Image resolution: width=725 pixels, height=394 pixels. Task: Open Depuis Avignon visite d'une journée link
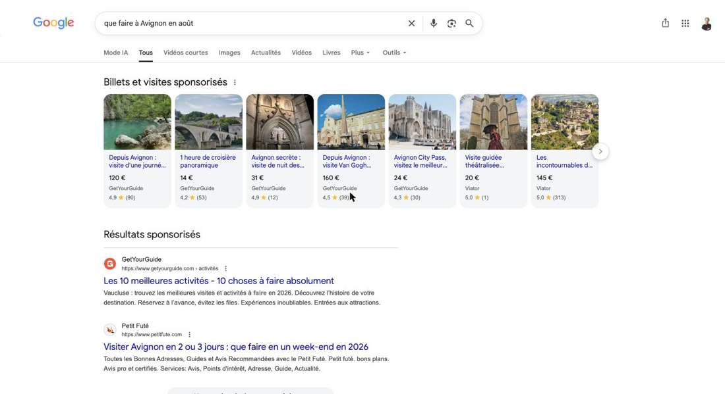[x=137, y=161]
